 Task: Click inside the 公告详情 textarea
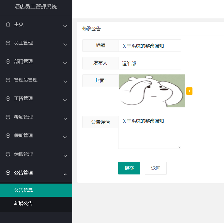tap(150, 132)
